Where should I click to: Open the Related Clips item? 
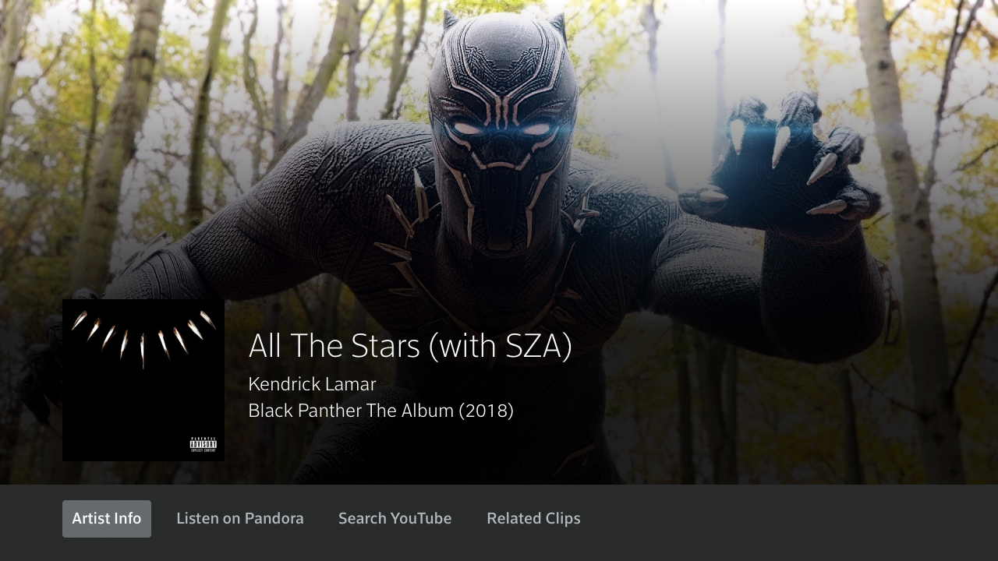click(533, 519)
